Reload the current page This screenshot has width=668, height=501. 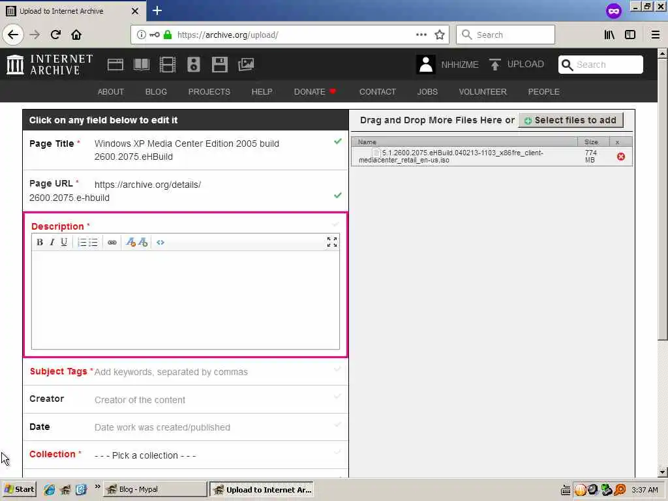click(55, 35)
